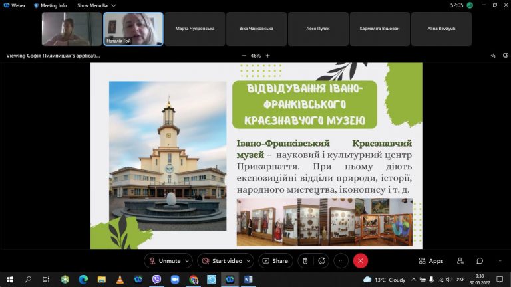
Task: Click the Webex title menu
Action: click(15, 5)
